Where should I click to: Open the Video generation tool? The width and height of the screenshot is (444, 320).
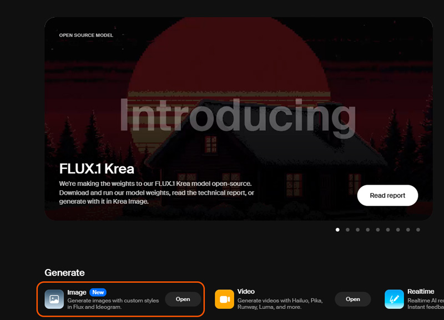(x=353, y=299)
